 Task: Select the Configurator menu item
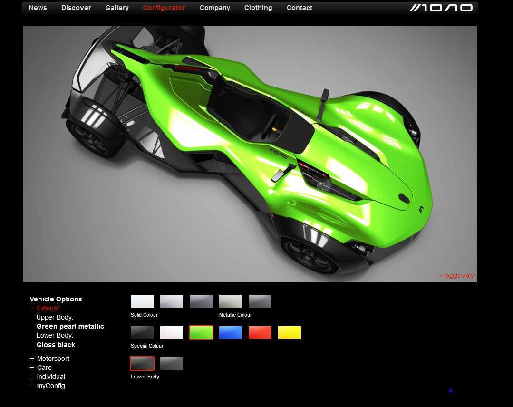[x=164, y=8]
